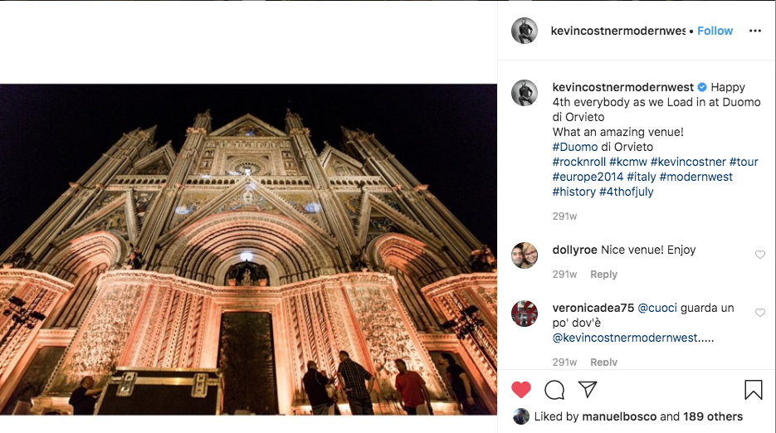Share post via paper plane icon

click(x=588, y=389)
